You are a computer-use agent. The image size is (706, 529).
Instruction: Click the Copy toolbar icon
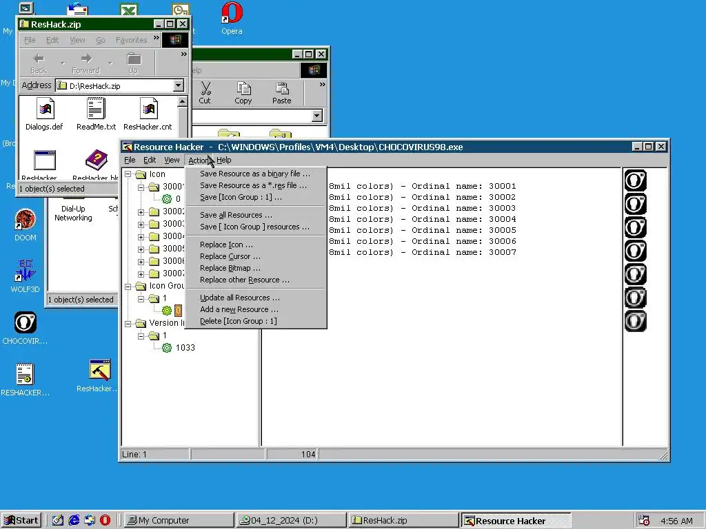(x=243, y=93)
